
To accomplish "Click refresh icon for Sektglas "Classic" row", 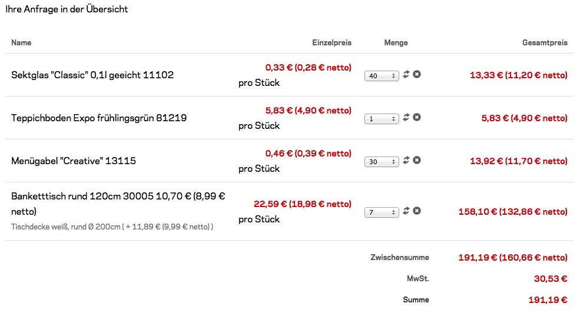I will tap(406, 75).
